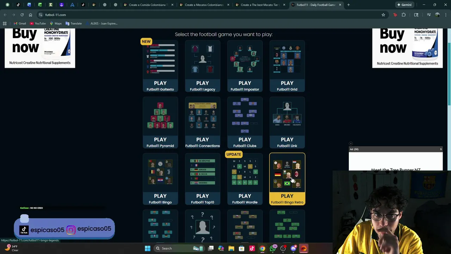Close the Create a Mecatos Colombianos tab

228,5
